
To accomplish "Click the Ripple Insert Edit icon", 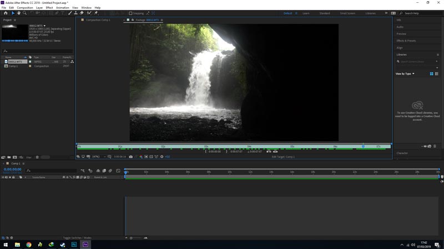I will [269, 152].
